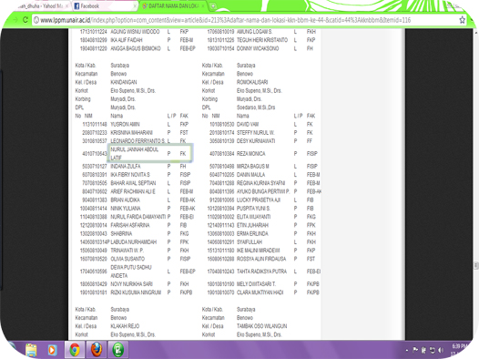Select the name BRIAN AUDIKA
Viewport: 479px width, 359px height.
point(126,200)
